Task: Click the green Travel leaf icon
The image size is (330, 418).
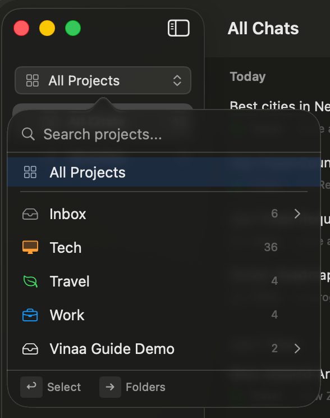Action: coord(30,281)
